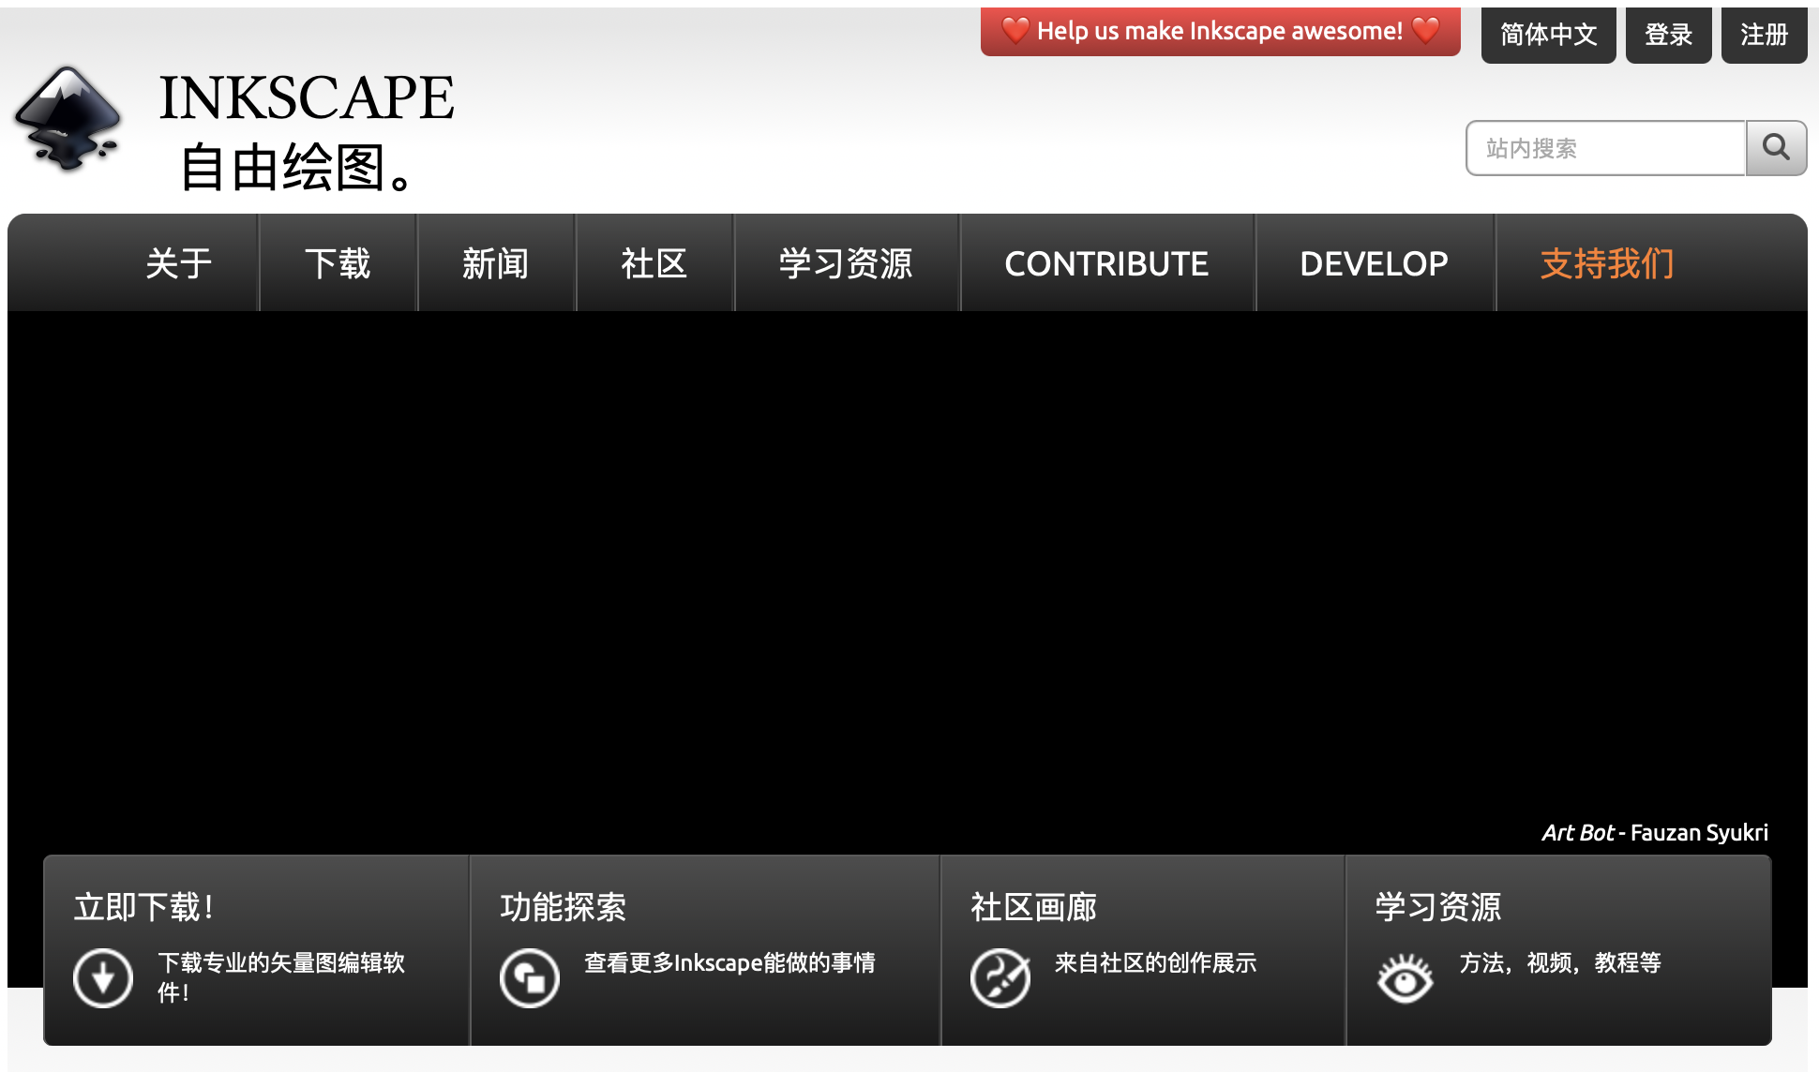Screen dimensions: 1819x1072
Task: Open the 下载 menu
Action: coord(338,263)
